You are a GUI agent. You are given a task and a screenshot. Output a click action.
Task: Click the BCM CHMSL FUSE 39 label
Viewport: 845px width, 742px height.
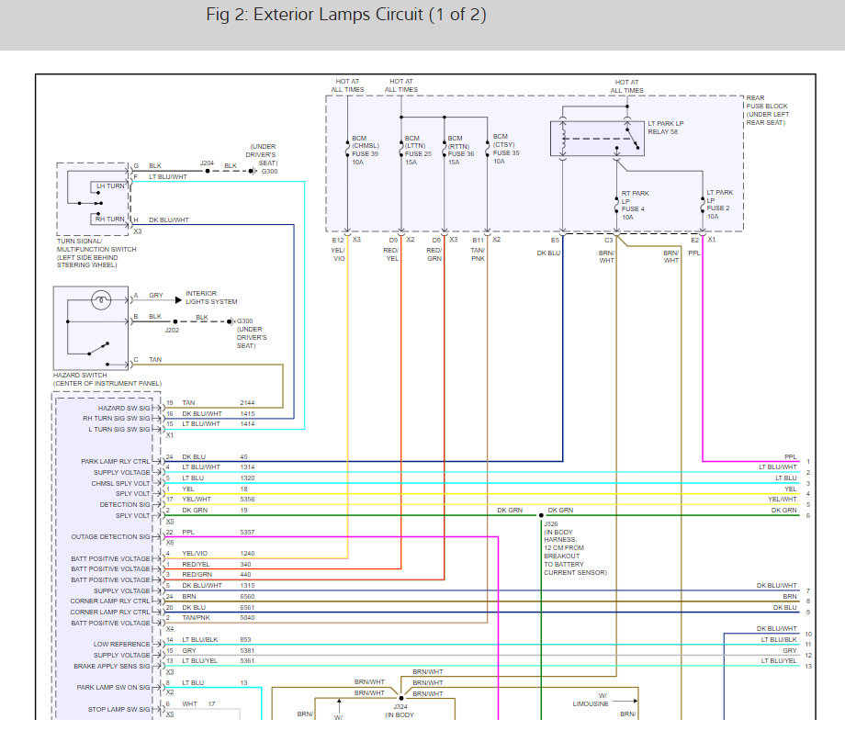[x=366, y=151]
